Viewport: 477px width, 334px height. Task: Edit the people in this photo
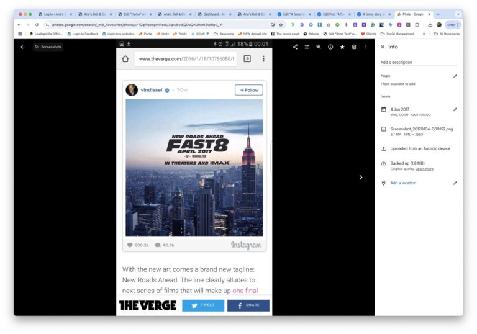pos(455,76)
